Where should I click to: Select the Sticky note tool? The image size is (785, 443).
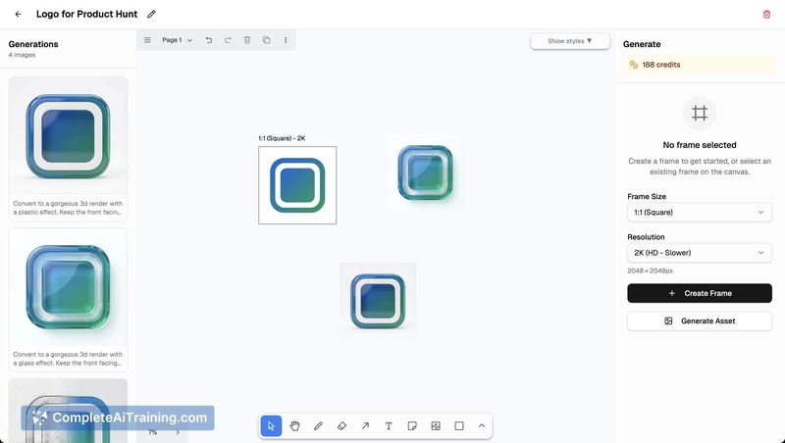pos(412,426)
